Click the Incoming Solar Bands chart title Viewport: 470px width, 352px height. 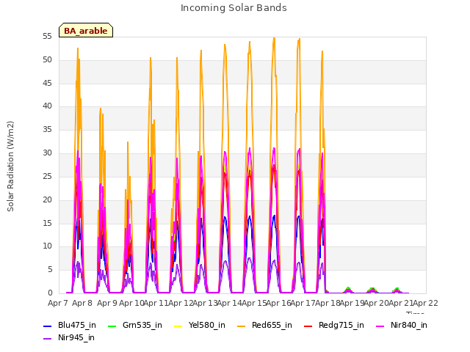[234, 8]
